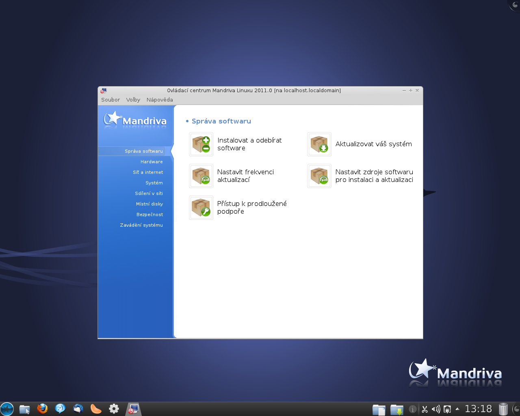Open the trash can in panel
The width and height of the screenshot is (520, 416).
(x=503, y=409)
